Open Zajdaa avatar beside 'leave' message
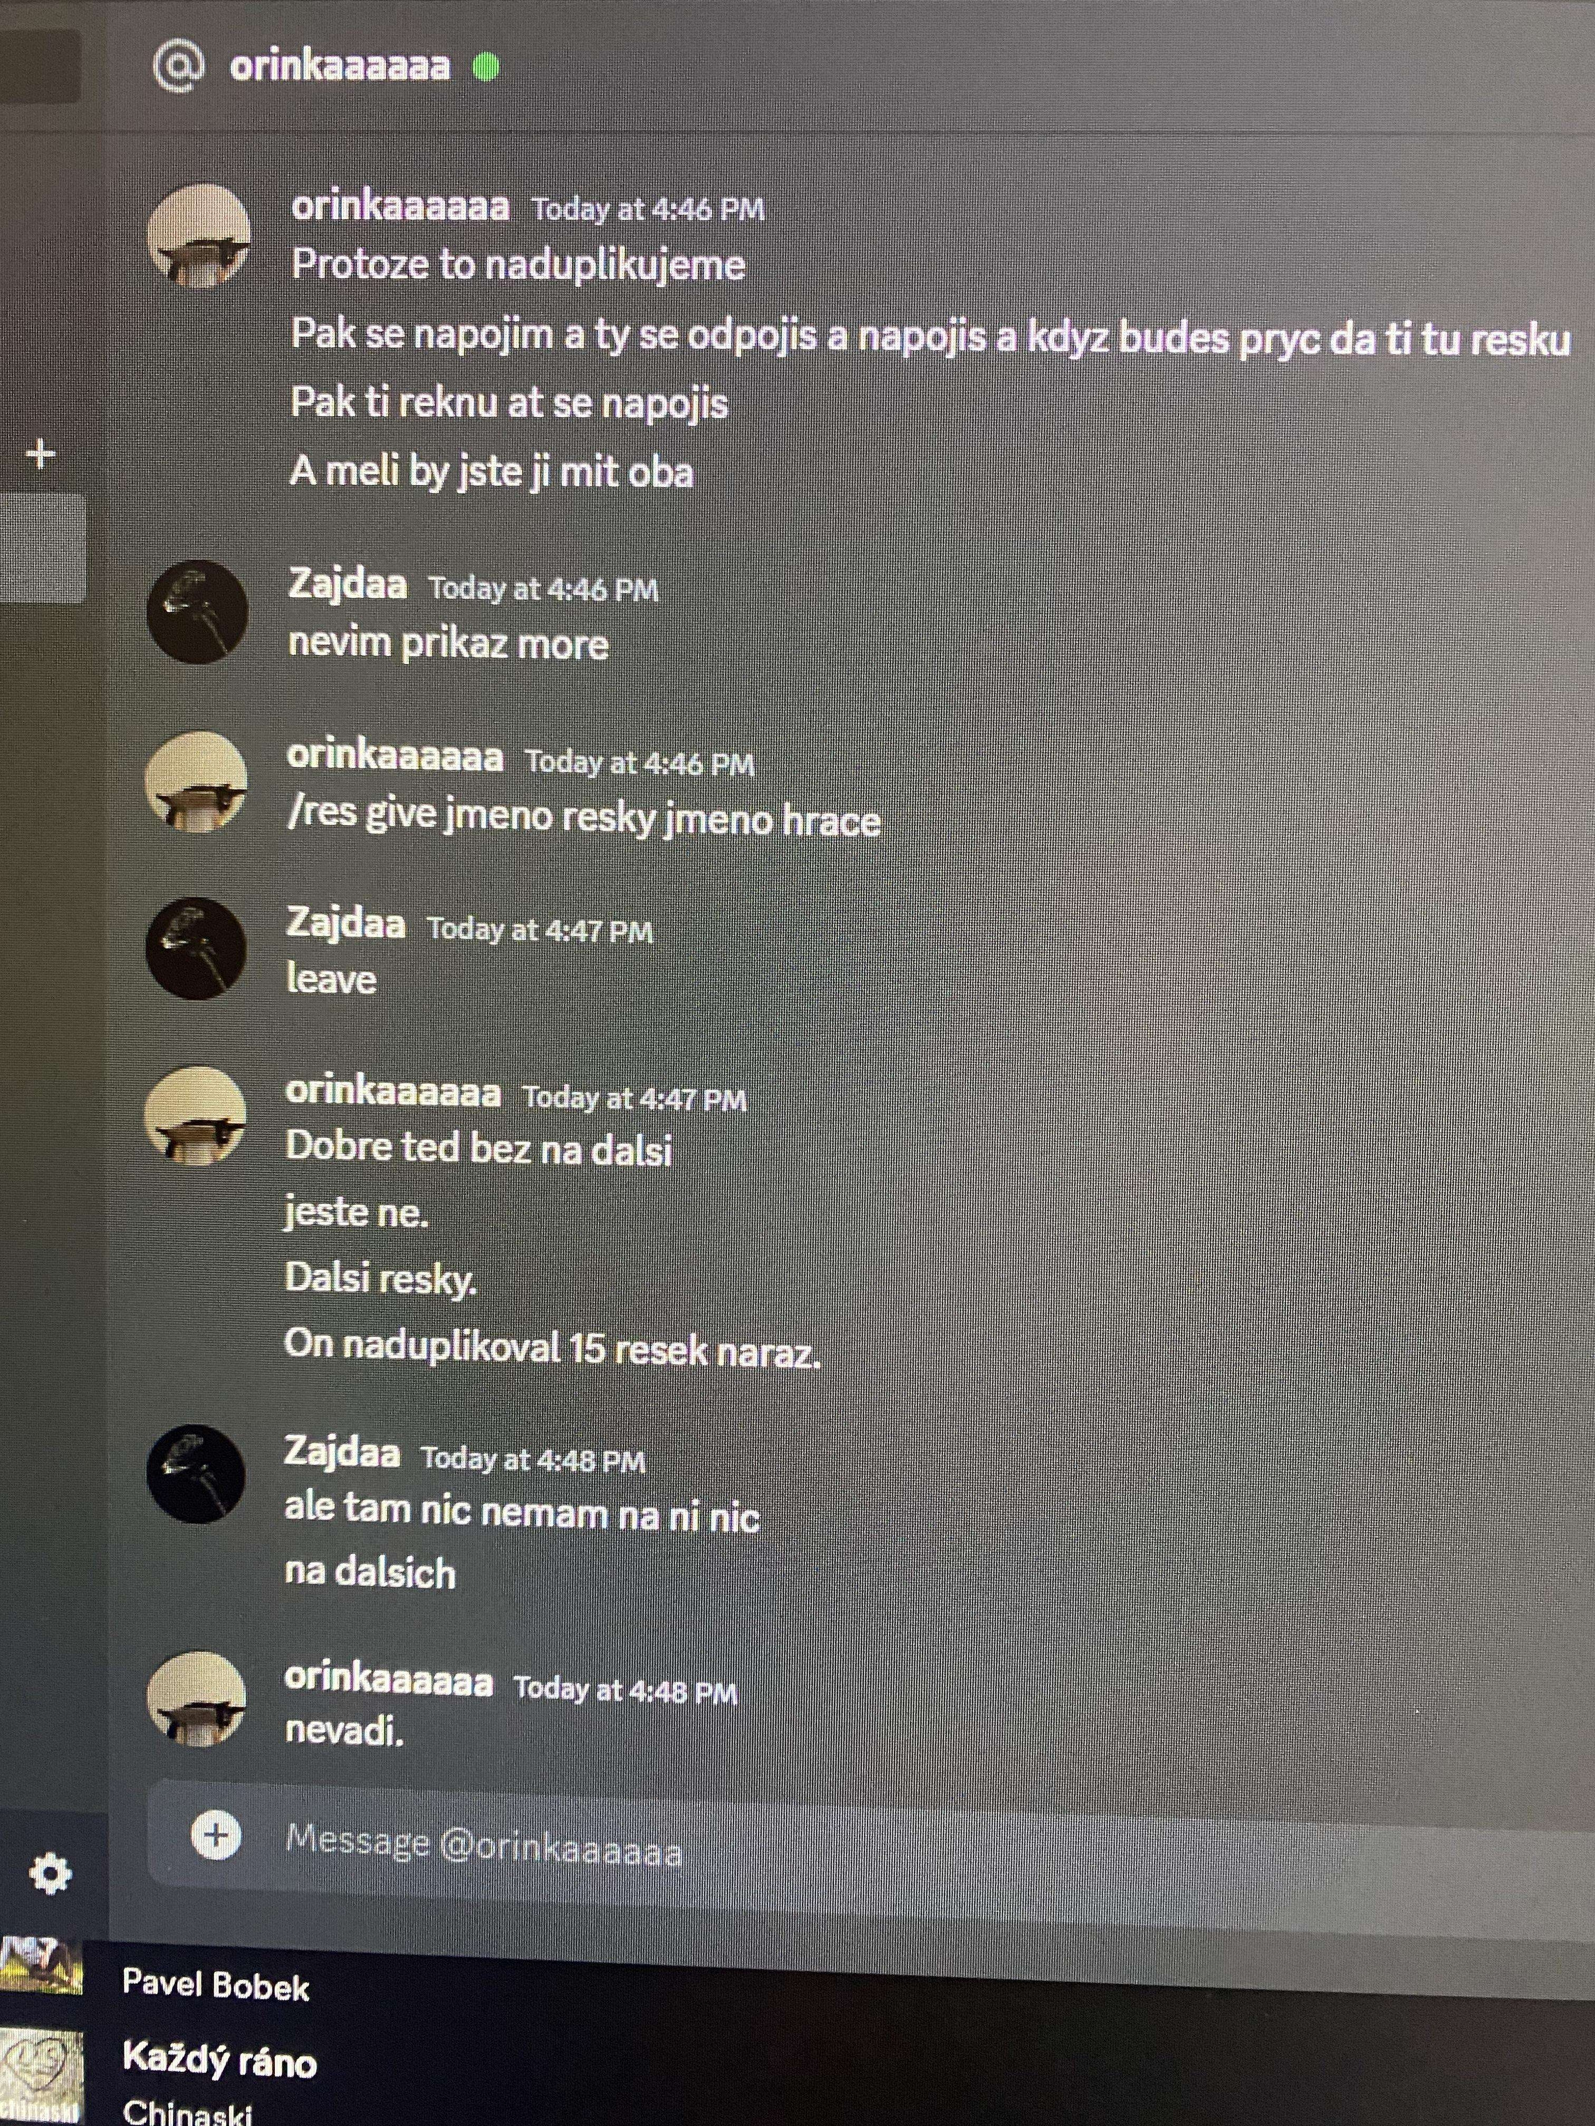This screenshot has width=1595, height=2126. 196,949
